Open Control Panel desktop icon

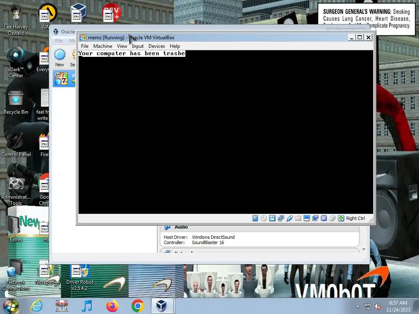pyautogui.click(x=16, y=145)
